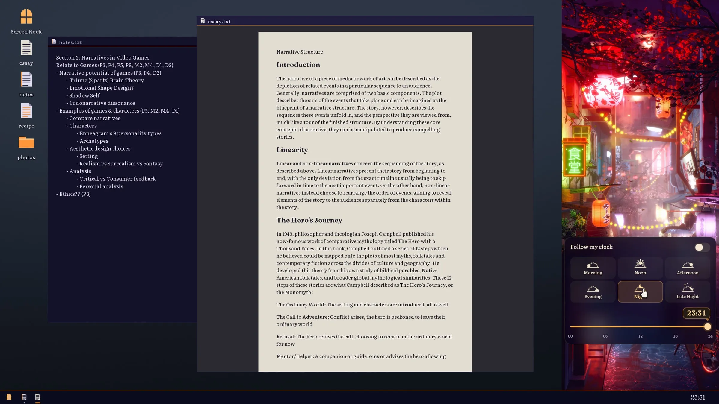The image size is (719, 404).
Task: Toggle the Follow my clock switch
Action: tap(702, 247)
